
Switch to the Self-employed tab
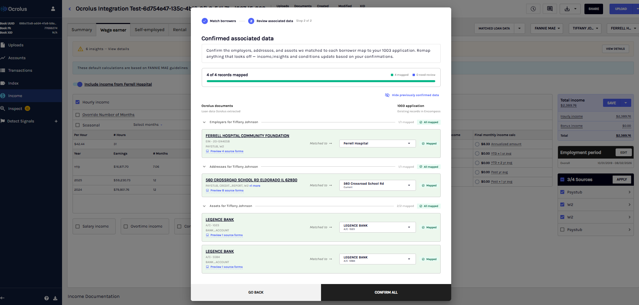pyautogui.click(x=149, y=30)
